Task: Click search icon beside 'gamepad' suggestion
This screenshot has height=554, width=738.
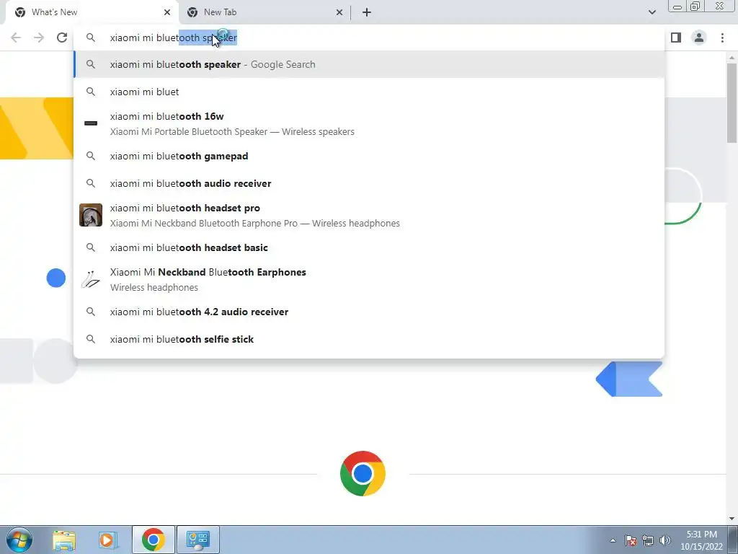Action: (x=91, y=156)
